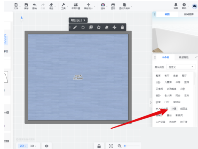Viewport: 198px width, 149px height.
Task: Click the 撤销 (Undo) arrow icon
Action: click(x=35, y=5)
